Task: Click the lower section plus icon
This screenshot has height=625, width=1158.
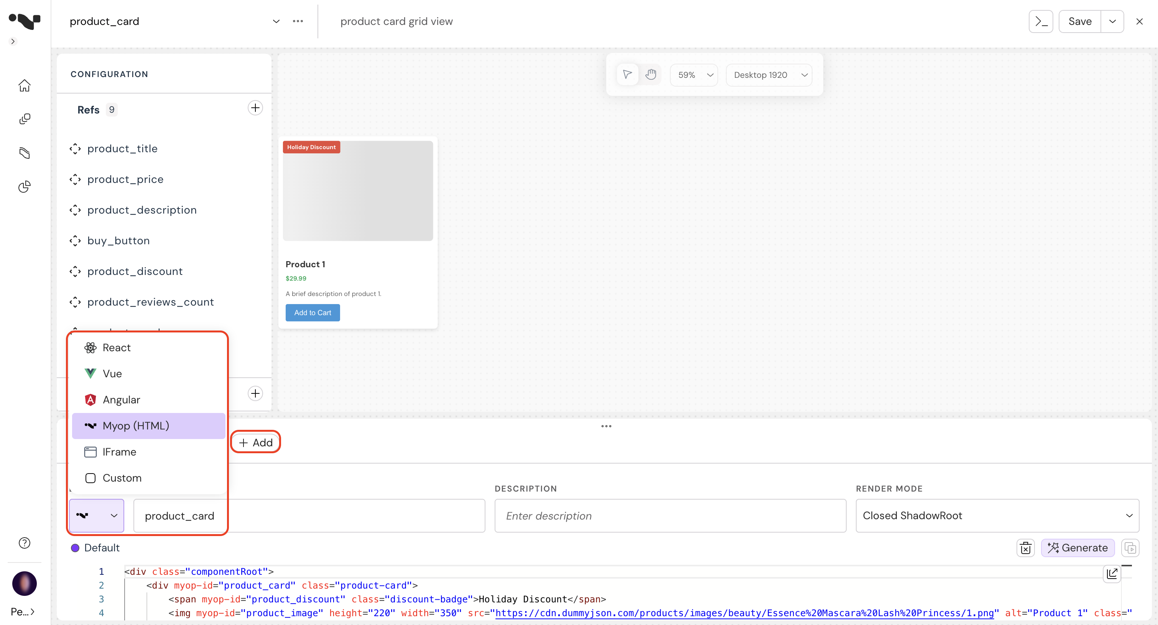Action: click(255, 393)
